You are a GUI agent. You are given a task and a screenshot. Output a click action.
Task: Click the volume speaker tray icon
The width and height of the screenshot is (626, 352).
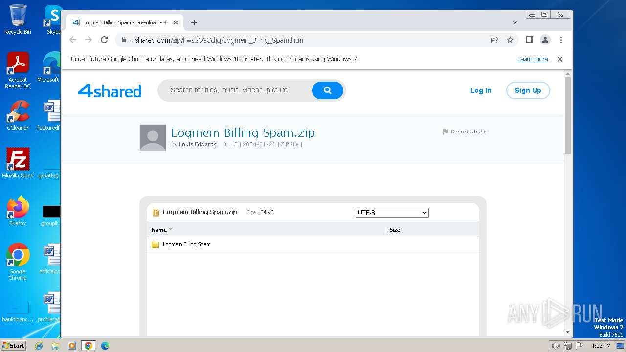point(556,346)
